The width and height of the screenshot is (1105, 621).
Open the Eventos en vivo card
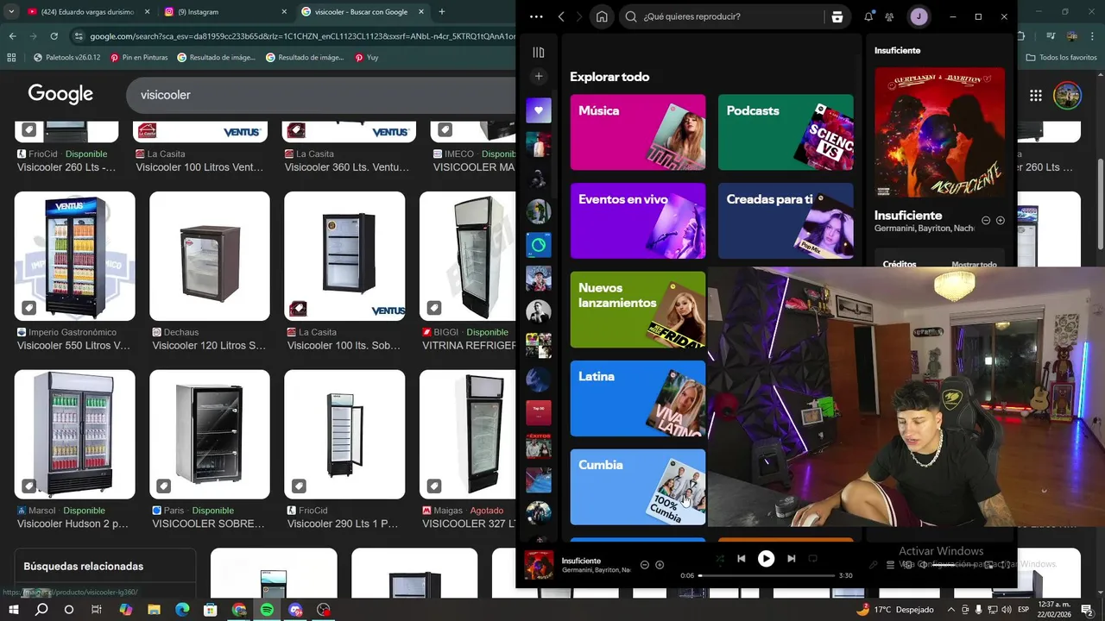coord(638,221)
